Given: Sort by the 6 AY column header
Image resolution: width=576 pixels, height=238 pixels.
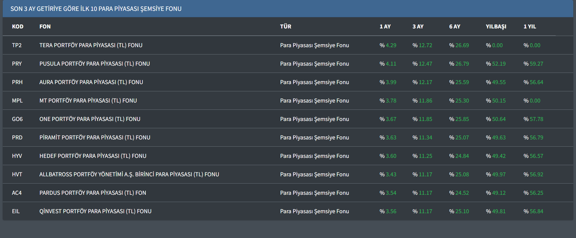Looking at the screenshot, I should (x=454, y=27).
